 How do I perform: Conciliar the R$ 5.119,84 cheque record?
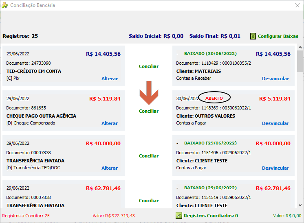pos(149,111)
